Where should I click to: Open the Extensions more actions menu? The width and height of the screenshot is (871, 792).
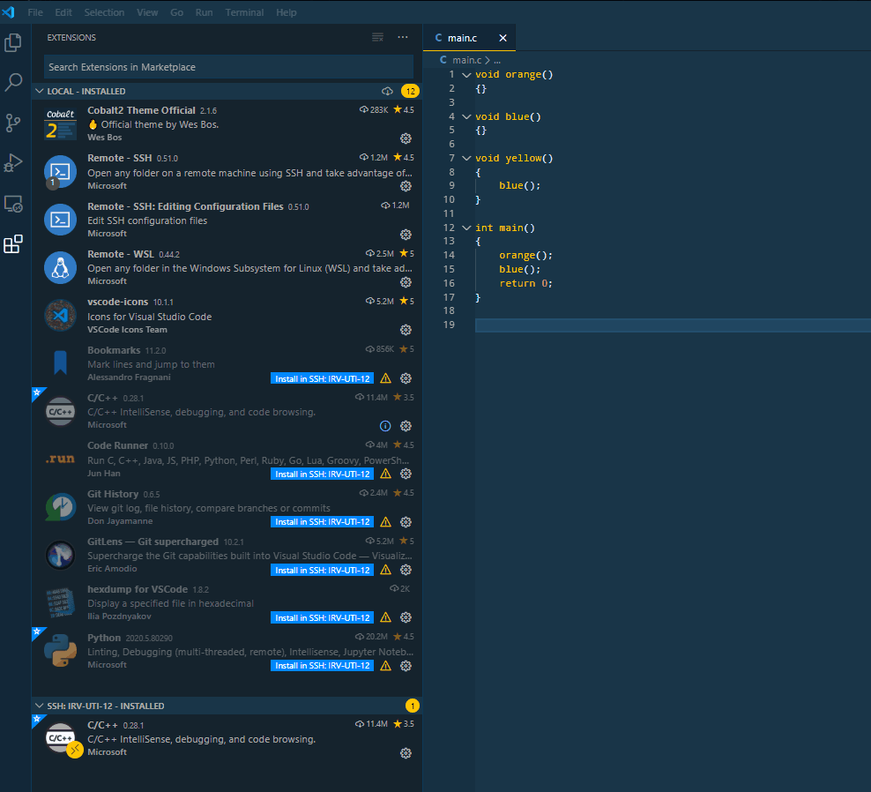pos(403,37)
